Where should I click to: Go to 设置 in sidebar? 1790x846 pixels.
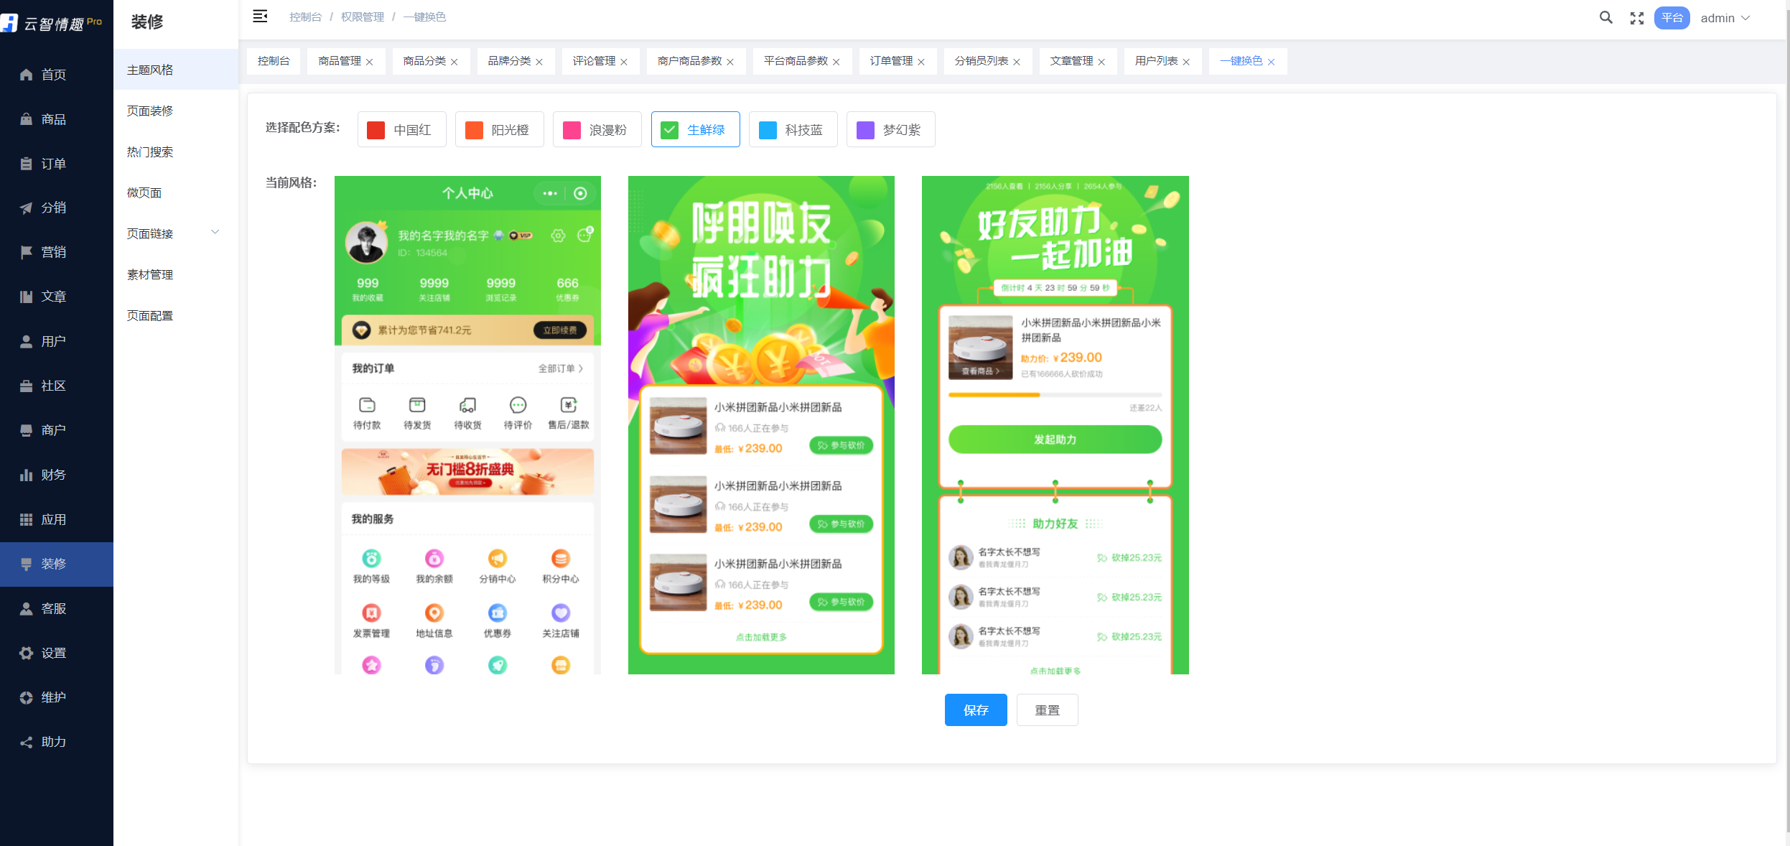click(x=53, y=653)
